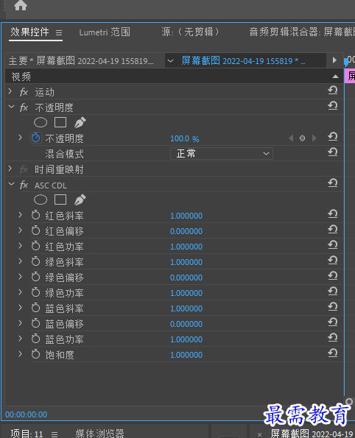The height and width of the screenshot is (438, 355).
Task: Reset the 不透明度 effect group
Action: (x=333, y=105)
